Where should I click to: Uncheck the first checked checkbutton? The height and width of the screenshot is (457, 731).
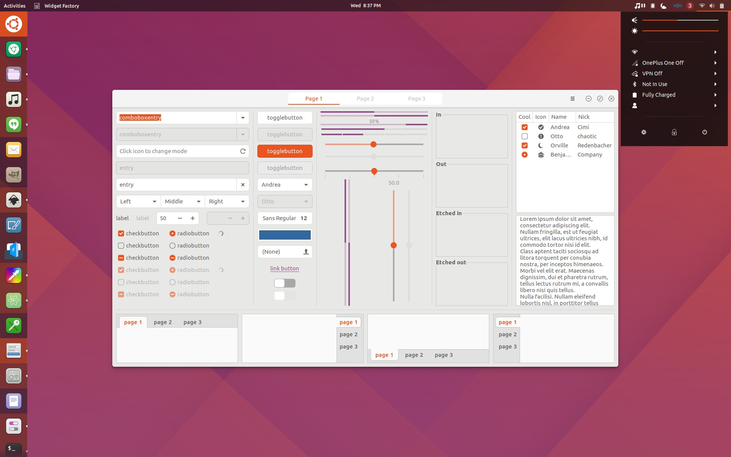tap(121, 233)
